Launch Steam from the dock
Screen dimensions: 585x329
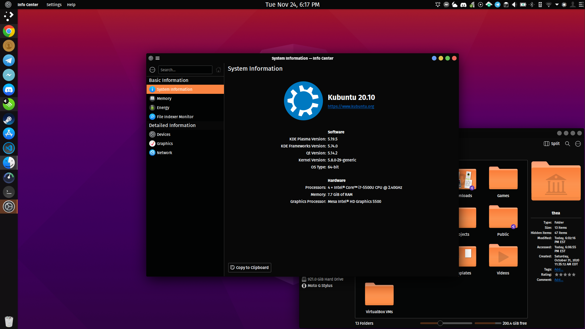pyautogui.click(x=9, y=119)
